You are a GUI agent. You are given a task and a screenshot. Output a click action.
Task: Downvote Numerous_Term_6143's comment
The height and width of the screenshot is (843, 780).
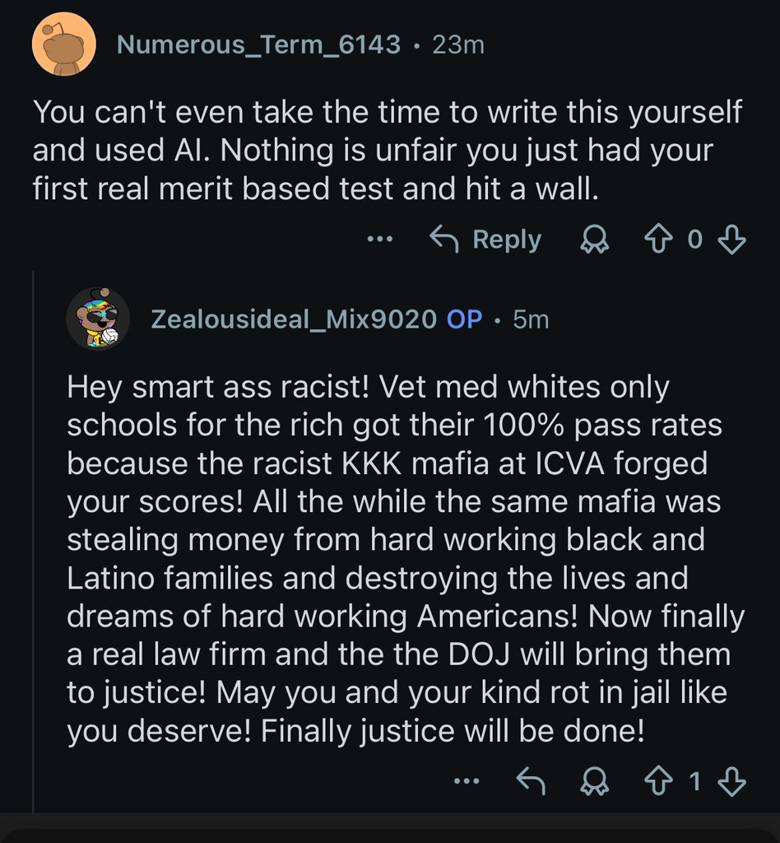[x=731, y=240]
